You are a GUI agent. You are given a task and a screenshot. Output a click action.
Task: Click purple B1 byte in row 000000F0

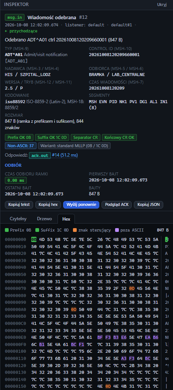tap(42, 345)
